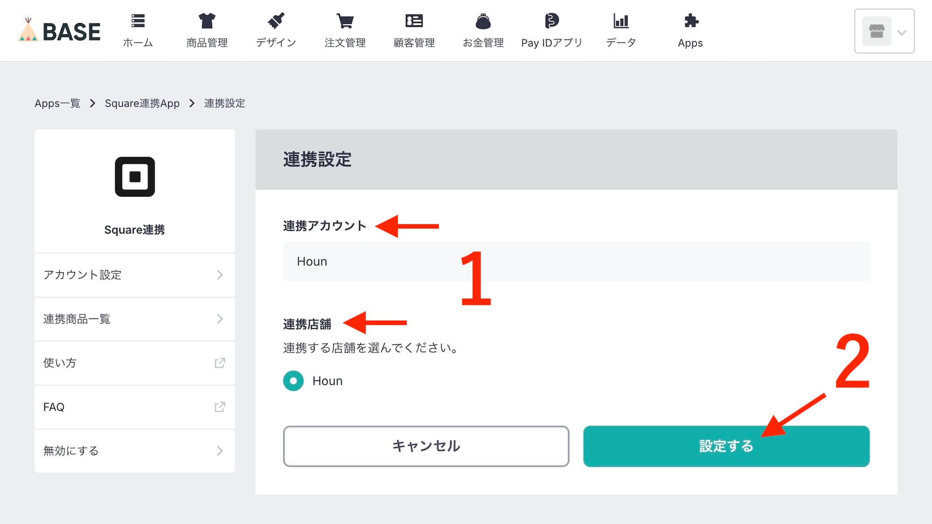Open 商品管理 t-shirt icon
Image resolution: width=932 pixels, height=524 pixels.
point(207,21)
